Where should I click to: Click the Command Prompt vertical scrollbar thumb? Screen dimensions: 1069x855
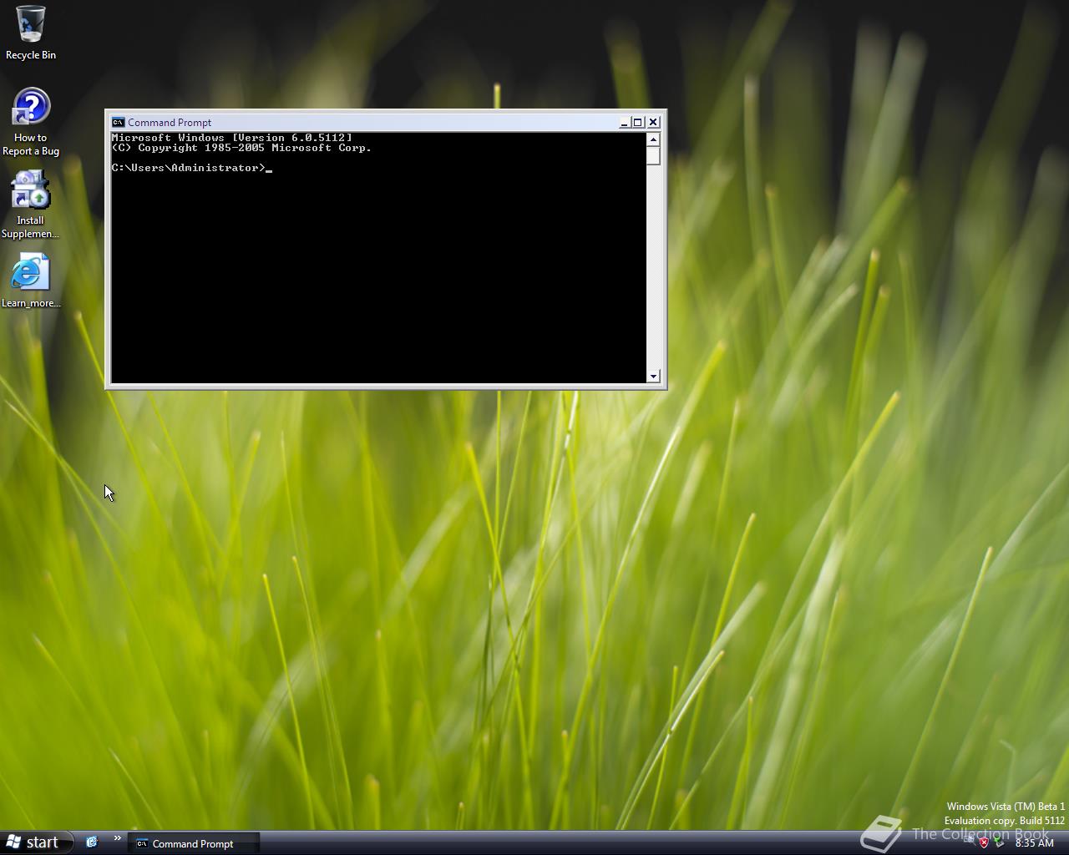coord(653,155)
